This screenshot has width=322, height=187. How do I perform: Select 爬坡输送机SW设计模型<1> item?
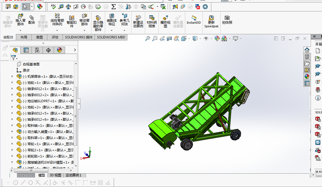pyautogui.click(x=45, y=162)
